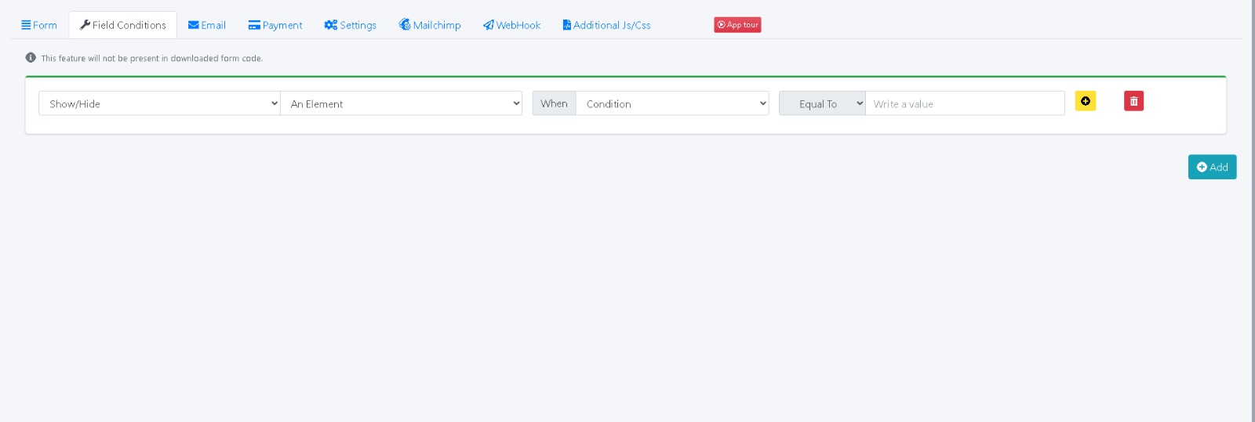Open Additional Js/Css file icon tab

[566, 25]
